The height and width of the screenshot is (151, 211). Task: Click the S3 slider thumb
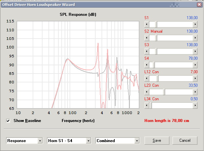coord(156,51)
